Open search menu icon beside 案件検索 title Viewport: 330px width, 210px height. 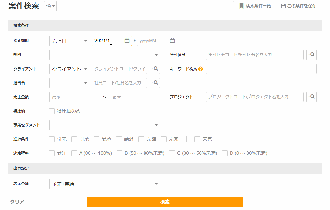(x=50, y=6)
